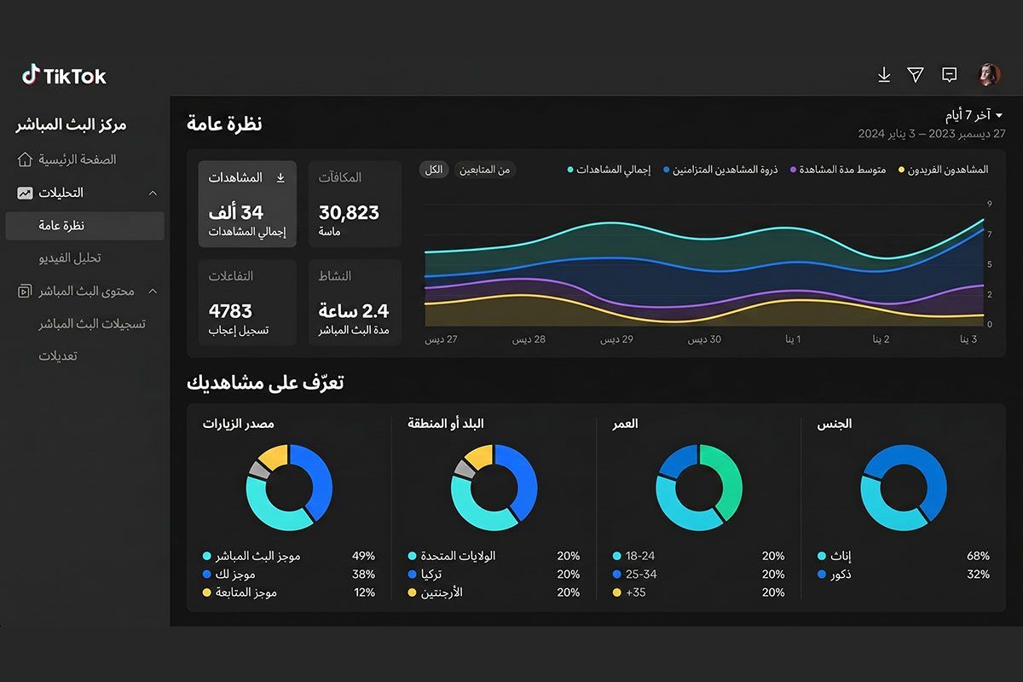Open تعديلات in the sidebar
Image resolution: width=1023 pixels, height=682 pixels.
pyautogui.click(x=58, y=355)
